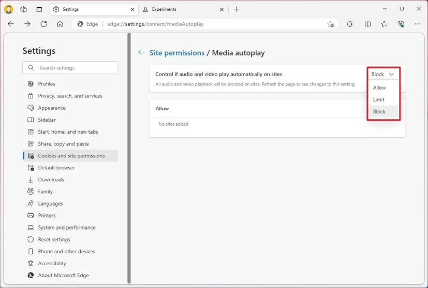Image resolution: width=428 pixels, height=288 pixels.
Task: Follow the Site permissions breadcrumb link
Action: 177,53
